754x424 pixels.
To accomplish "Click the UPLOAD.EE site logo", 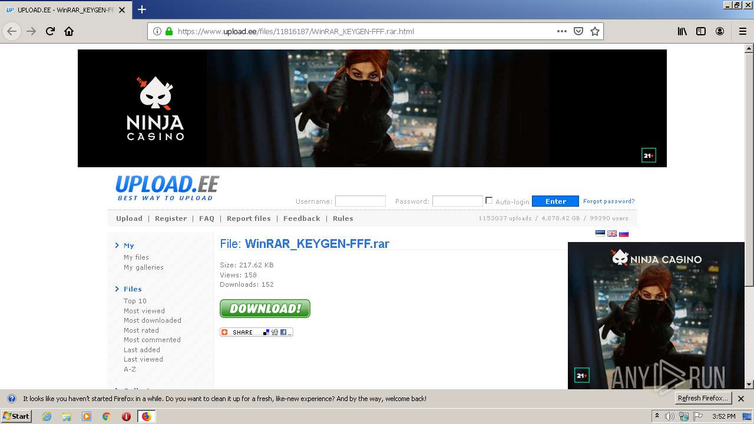I will tap(167, 188).
